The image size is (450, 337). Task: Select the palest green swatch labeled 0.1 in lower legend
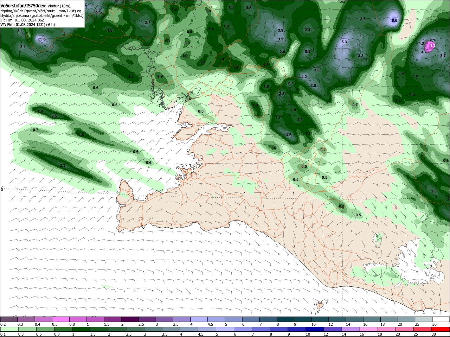tap(9, 329)
